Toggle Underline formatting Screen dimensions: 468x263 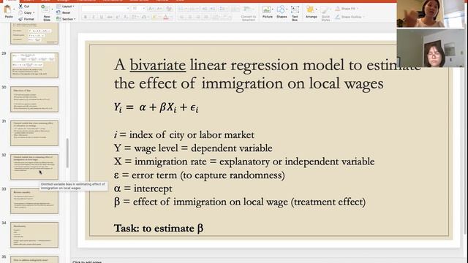(102, 18)
